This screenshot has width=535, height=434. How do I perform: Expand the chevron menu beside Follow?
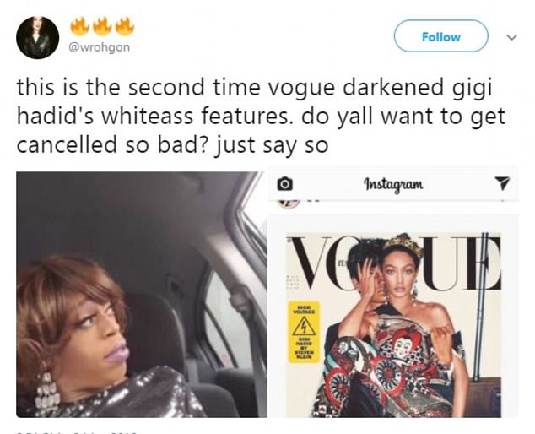pyautogui.click(x=511, y=37)
